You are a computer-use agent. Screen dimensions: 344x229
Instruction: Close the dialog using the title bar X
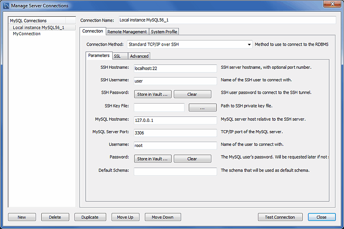[x=332, y=4]
